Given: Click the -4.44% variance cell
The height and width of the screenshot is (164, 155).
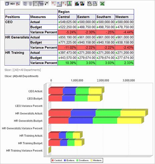Looking at the screenshot, I should coord(124,32).
